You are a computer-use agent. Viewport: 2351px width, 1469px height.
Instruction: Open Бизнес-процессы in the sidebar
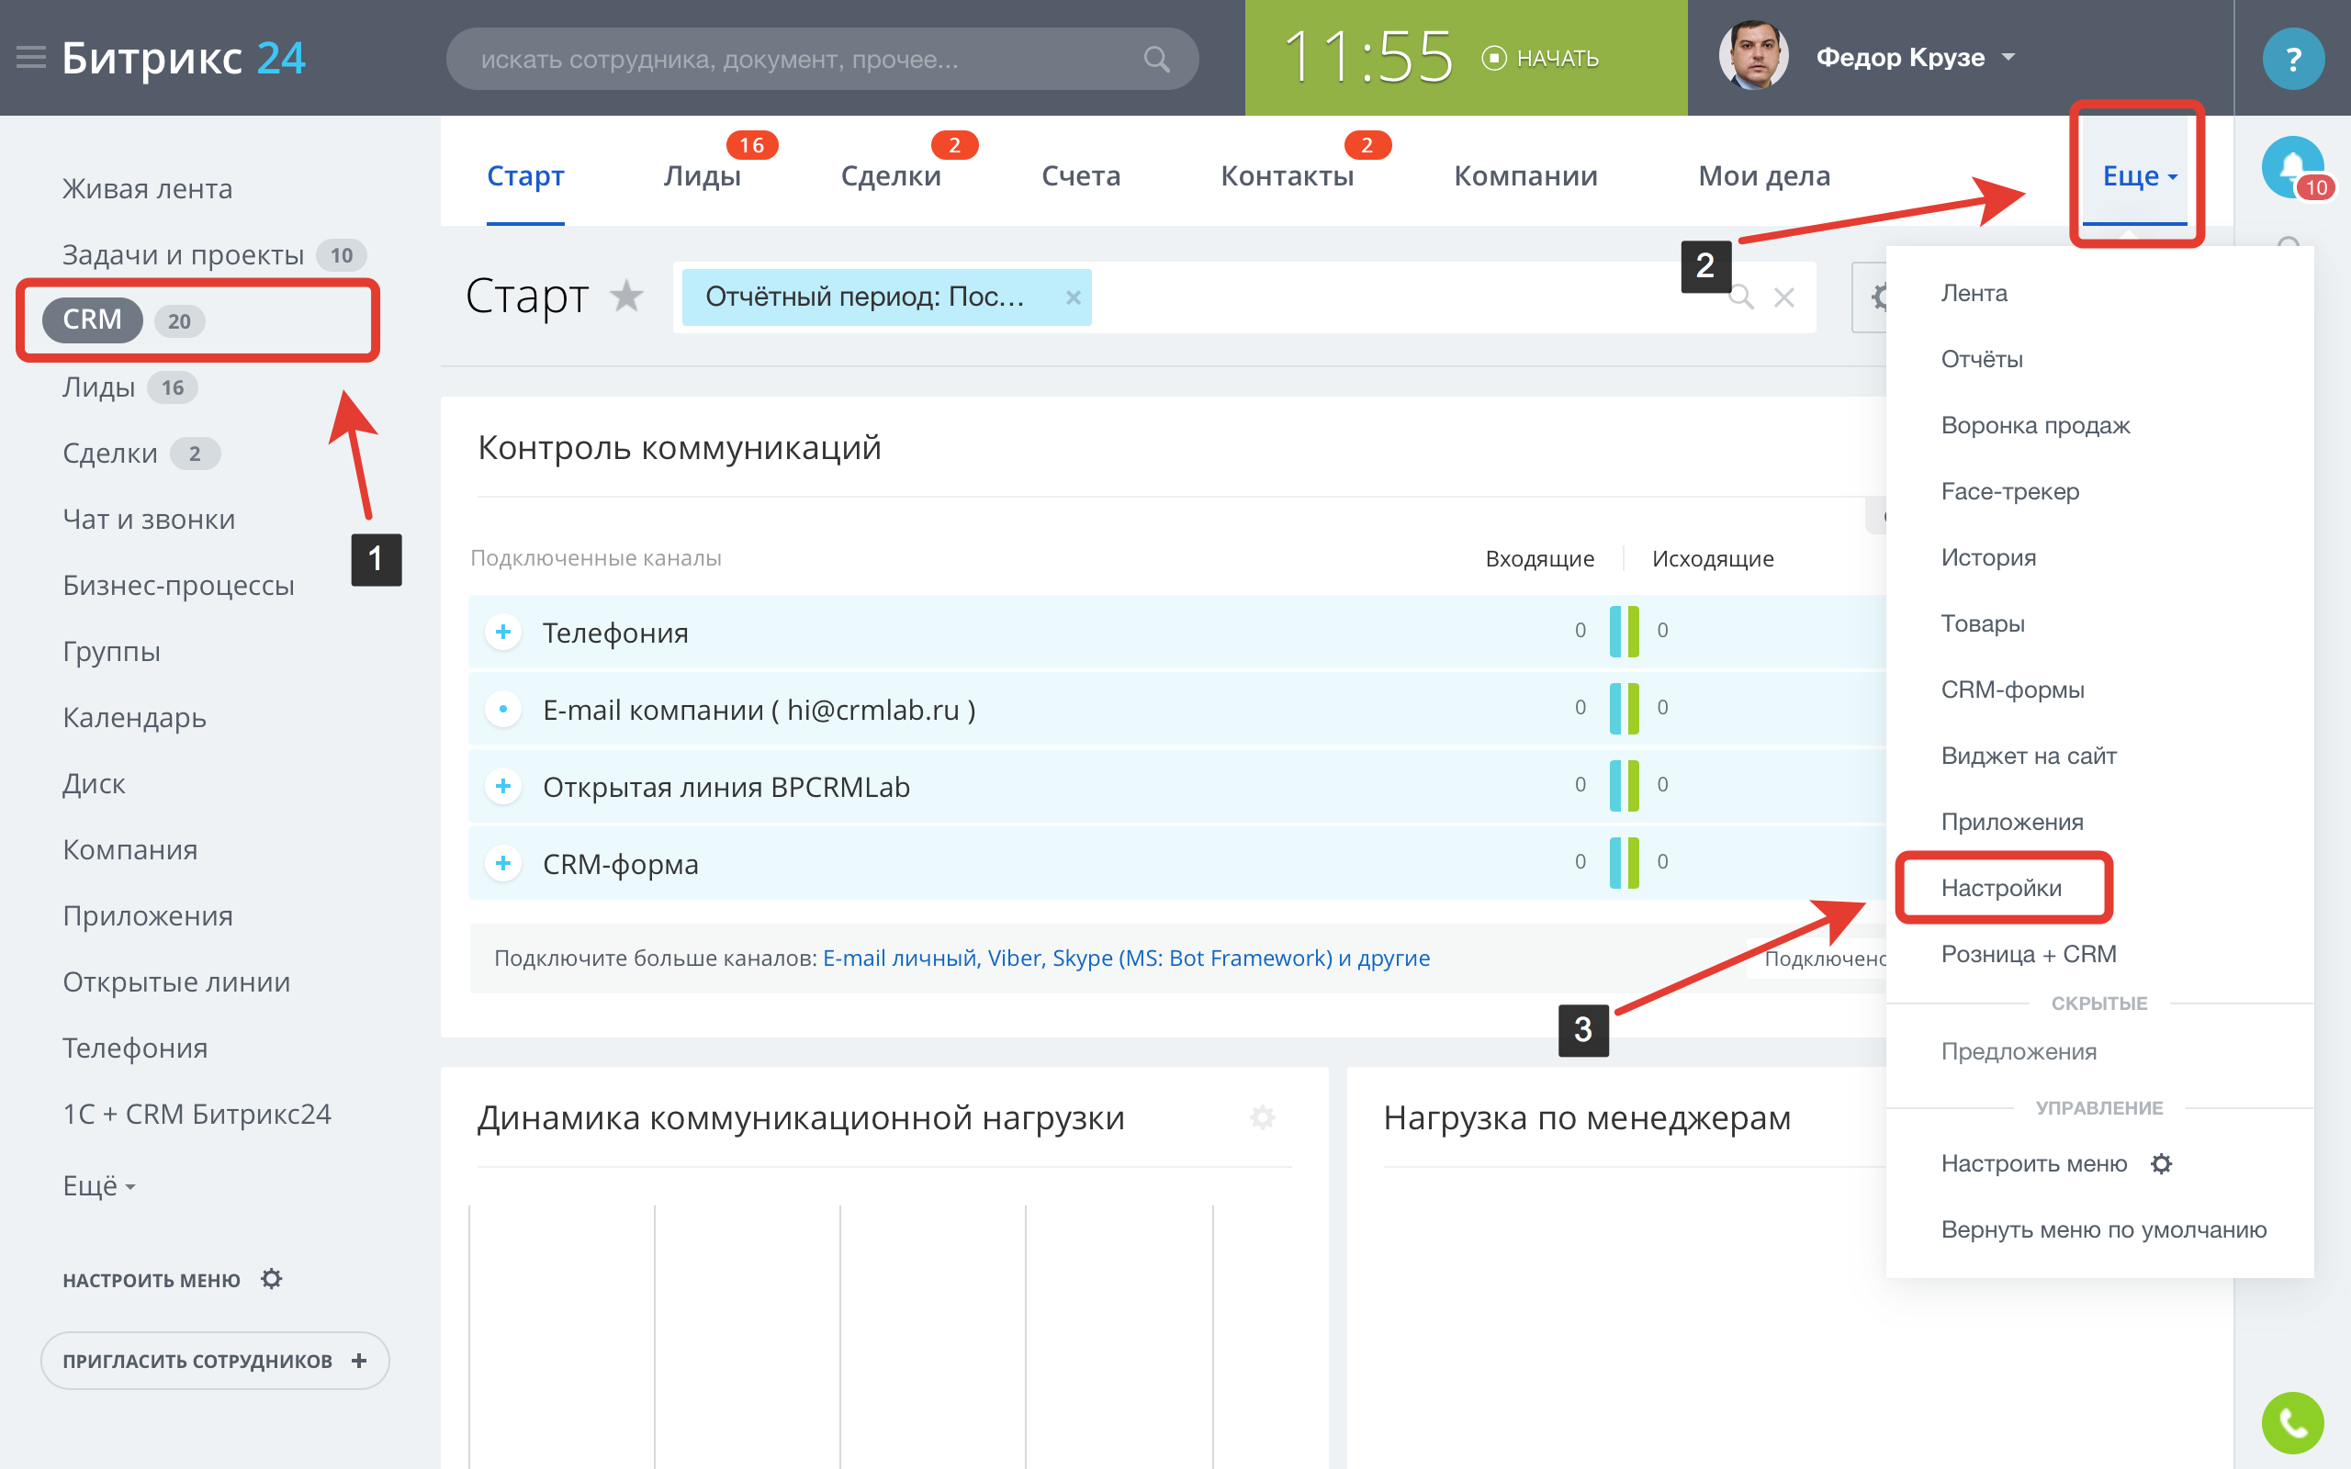pos(179,585)
